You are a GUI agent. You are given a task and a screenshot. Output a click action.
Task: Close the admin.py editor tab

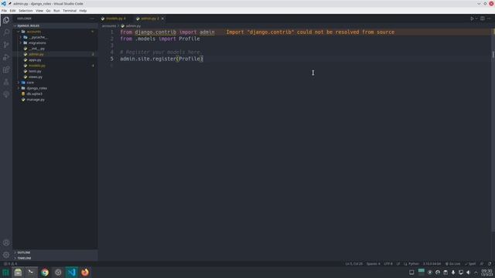(x=162, y=19)
